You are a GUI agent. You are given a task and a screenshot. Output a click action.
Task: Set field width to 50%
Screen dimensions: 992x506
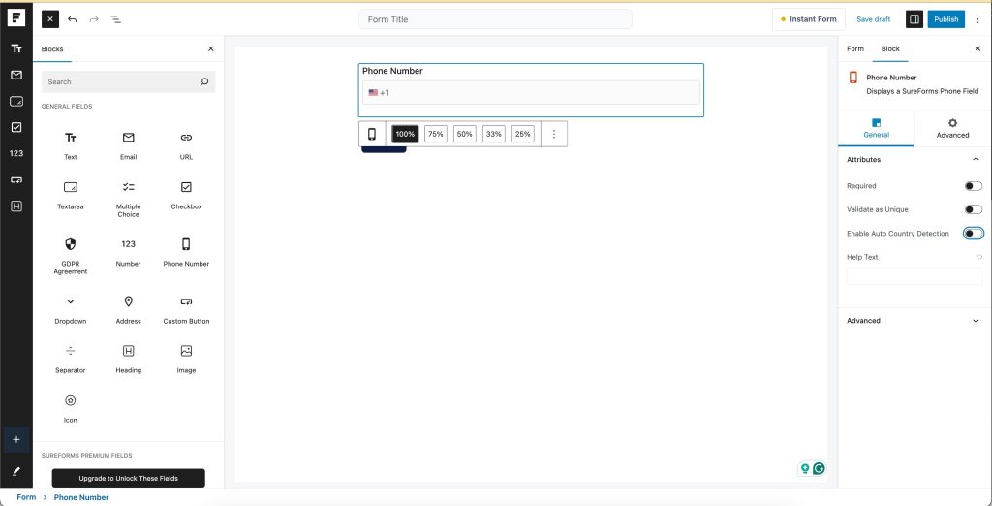(465, 134)
